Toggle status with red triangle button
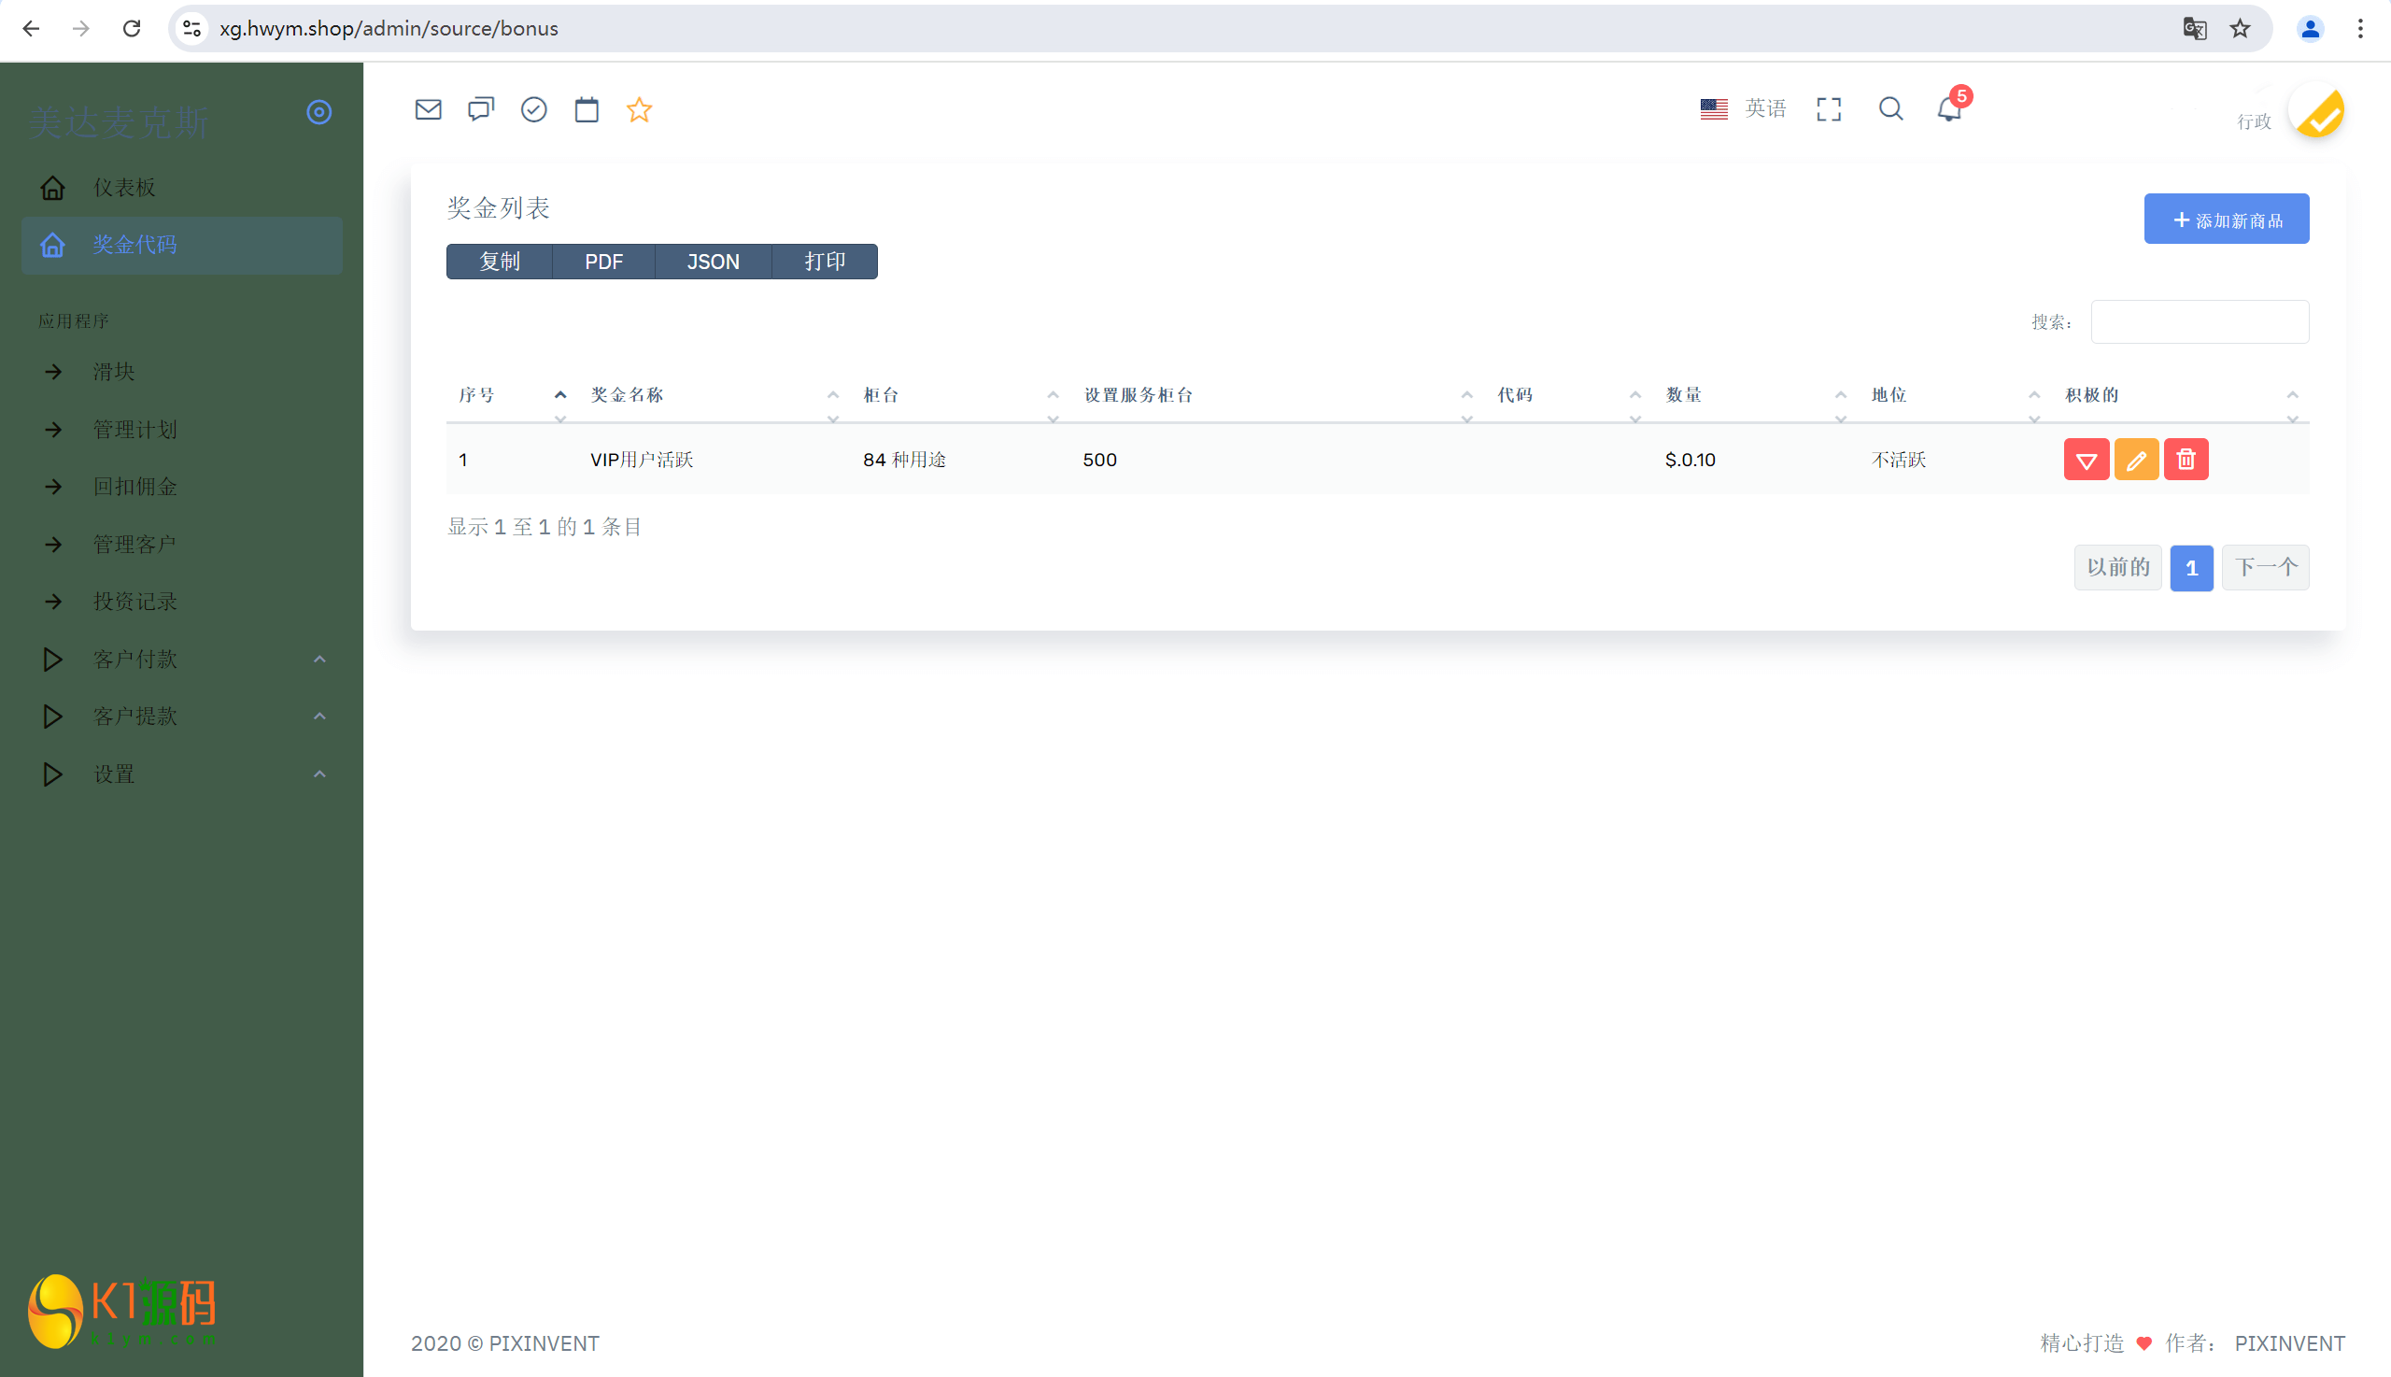The image size is (2391, 1377). click(2086, 460)
